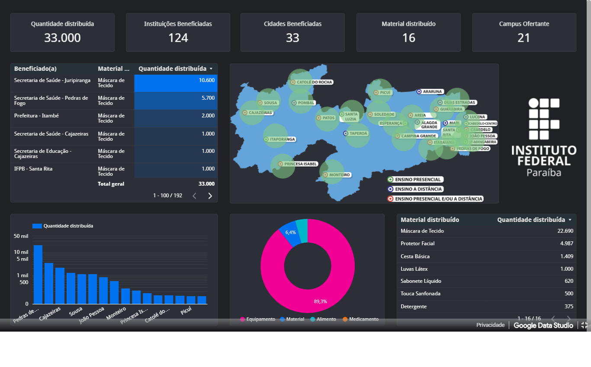Open sort arrow in Beneficiado table header
The height and width of the screenshot is (367, 591).
[211, 69]
